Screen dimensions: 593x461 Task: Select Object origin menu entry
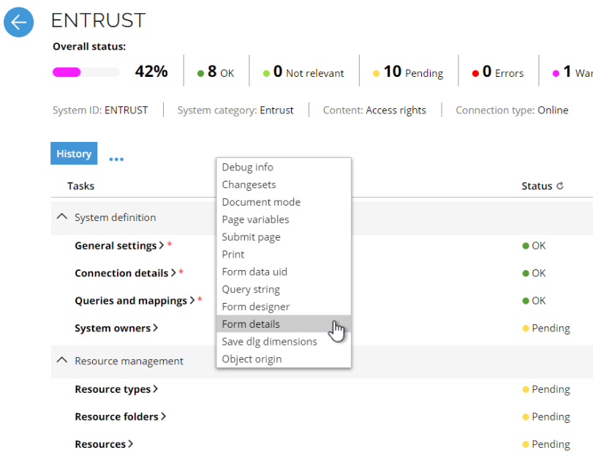tap(284, 359)
